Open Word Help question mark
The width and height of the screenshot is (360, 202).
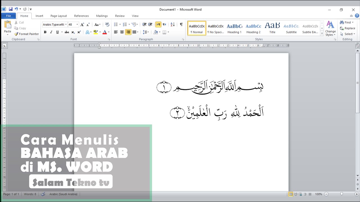[357, 16]
